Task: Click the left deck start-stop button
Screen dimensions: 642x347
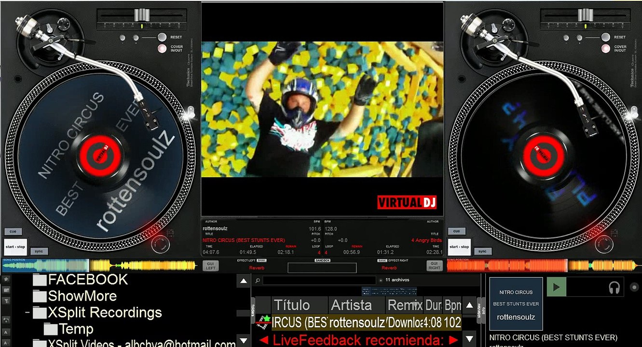Action: pyautogui.click(x=15, y=247)
